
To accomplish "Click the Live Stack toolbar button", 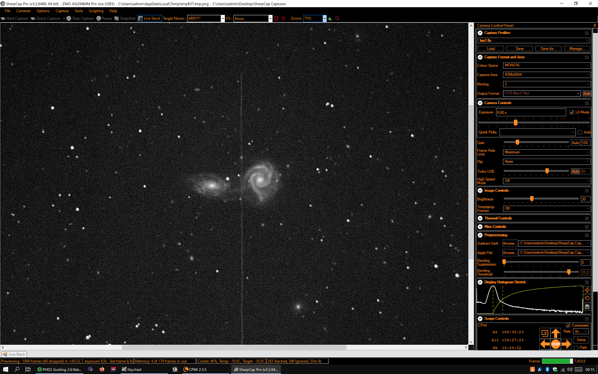I will coord(149,18).
